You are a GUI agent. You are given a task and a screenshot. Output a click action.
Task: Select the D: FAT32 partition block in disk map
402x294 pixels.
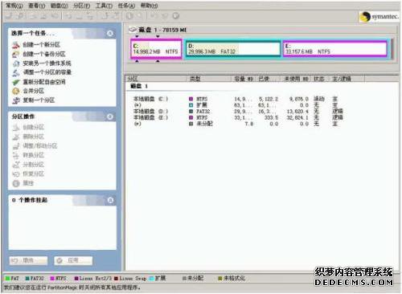(233, 49)
